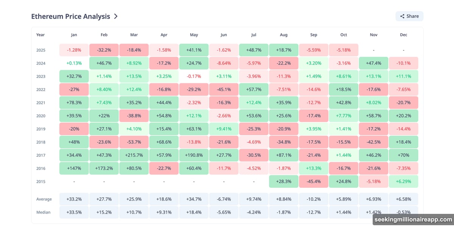Select the Average row label
The width and height of the screenshot is (454, 229).
pos(44,199)
